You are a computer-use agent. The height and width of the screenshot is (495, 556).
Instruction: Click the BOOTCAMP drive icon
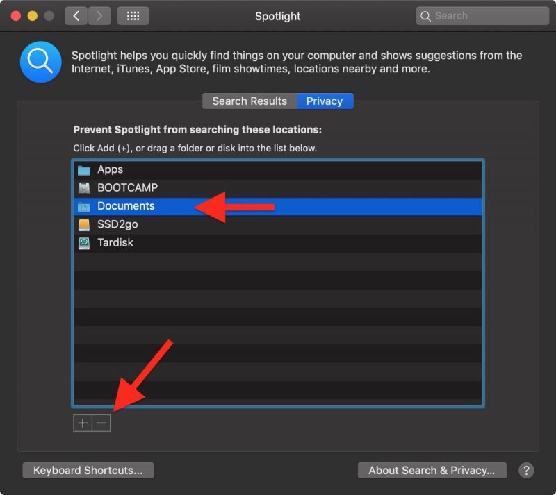(84, 188)
